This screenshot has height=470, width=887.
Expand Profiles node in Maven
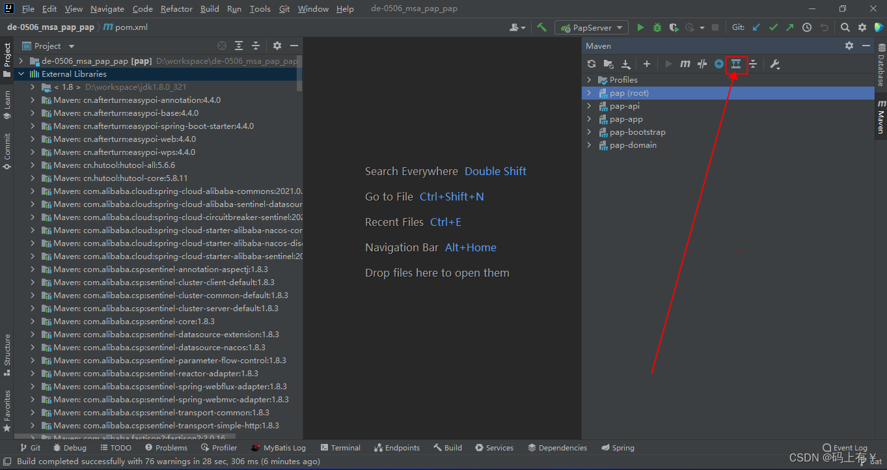click(x=589, y=79)
